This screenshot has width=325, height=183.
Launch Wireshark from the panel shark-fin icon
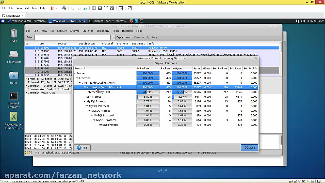[x=136, y=21]
